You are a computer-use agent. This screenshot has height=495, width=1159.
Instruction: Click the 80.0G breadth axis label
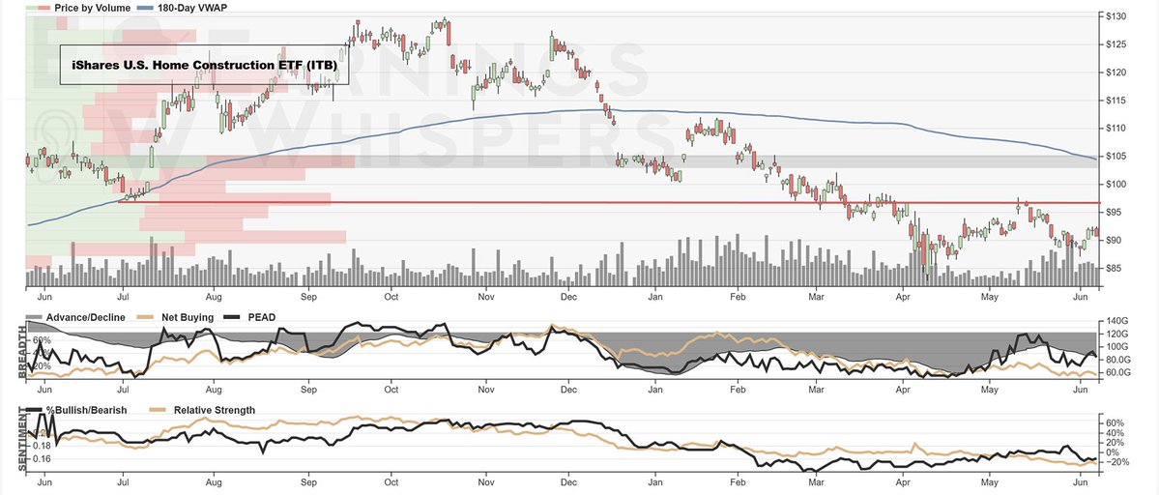(x=1117, y=360)
